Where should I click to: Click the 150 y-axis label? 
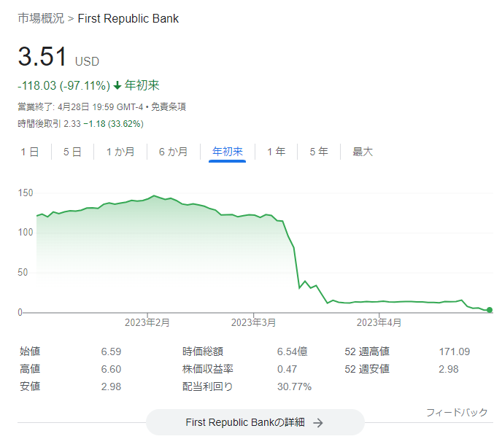26,193
